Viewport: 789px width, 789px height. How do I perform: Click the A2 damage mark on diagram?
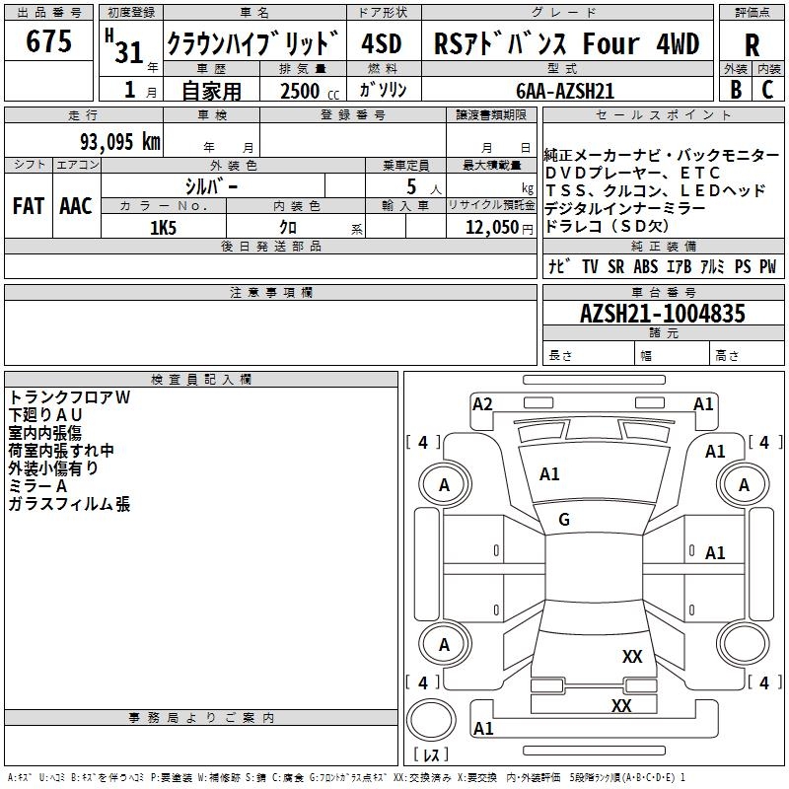[482, 404]
